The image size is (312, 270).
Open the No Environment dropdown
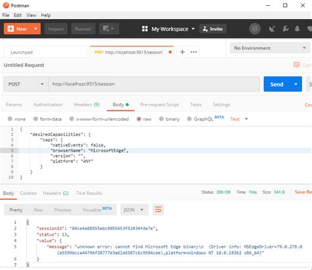point(270,48)
